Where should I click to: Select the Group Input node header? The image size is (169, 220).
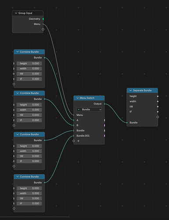(28, 13)
